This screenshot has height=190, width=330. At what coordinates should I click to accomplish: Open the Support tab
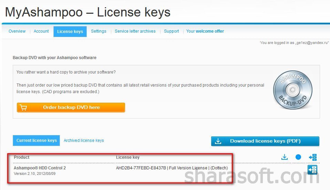(x=171, y=31)
